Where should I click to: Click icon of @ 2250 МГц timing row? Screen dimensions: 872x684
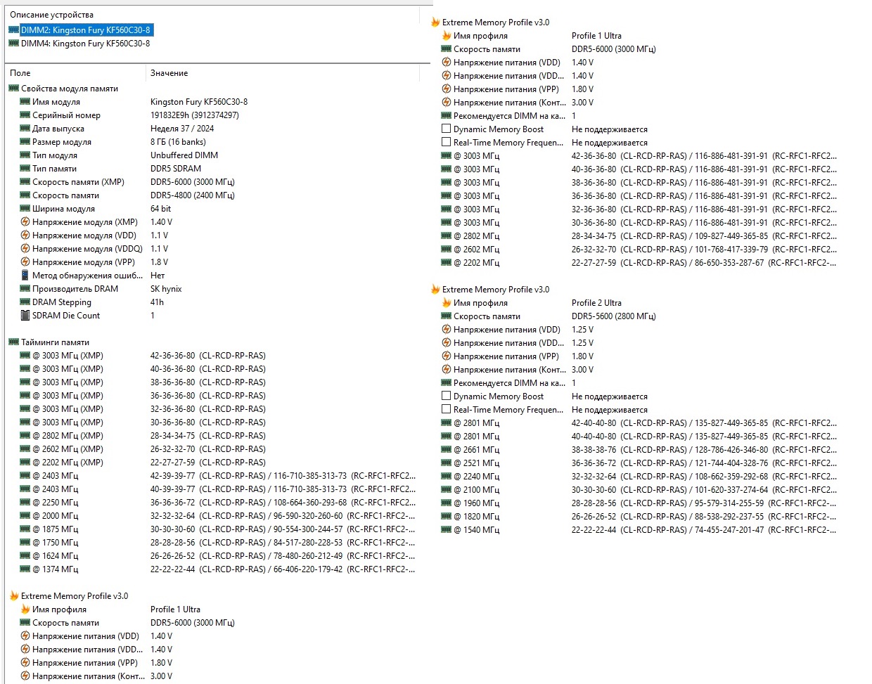point(25,503)
